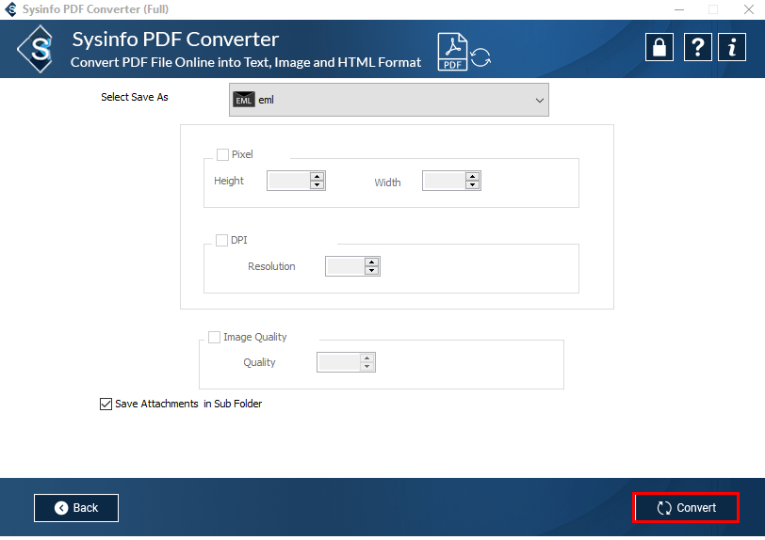Click the lock activation icon

click(x=659, y=47)
